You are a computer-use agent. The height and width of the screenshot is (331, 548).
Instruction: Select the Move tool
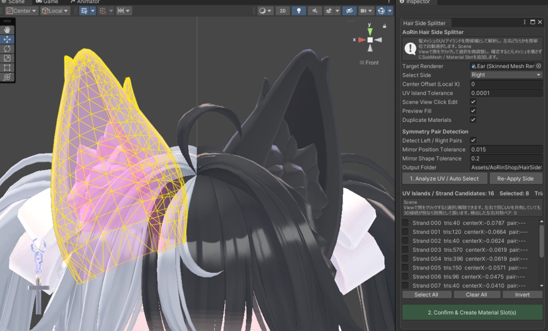7,40
